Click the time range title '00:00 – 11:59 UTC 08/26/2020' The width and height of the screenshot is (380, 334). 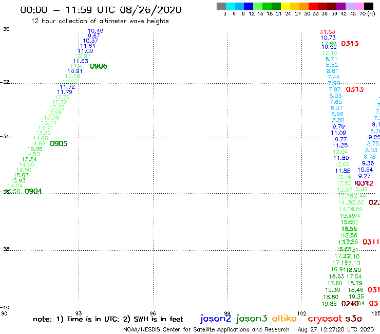101,10
